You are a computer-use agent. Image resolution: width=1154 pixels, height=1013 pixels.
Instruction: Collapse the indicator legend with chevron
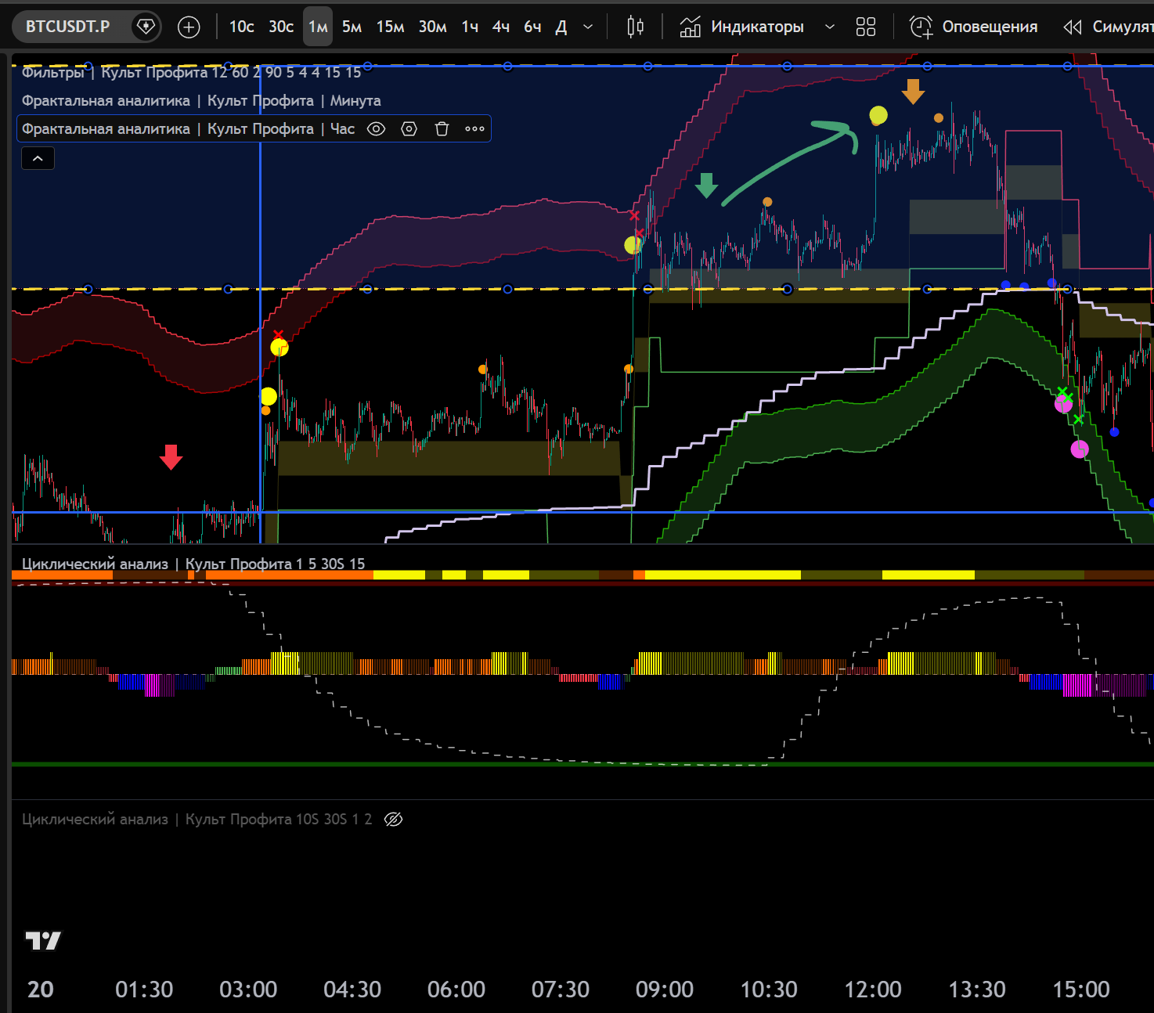click(38, 158)
